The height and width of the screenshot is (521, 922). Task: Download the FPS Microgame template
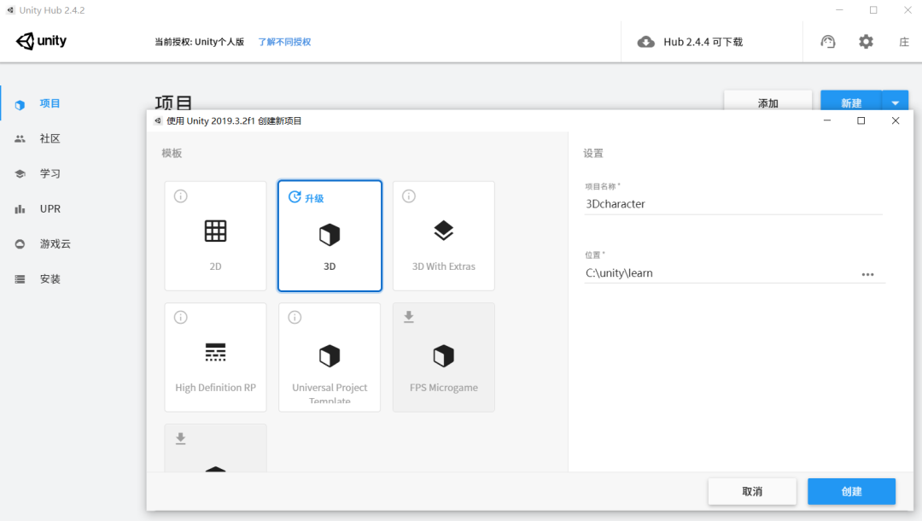pyautogui.click(x=409, y=318)
